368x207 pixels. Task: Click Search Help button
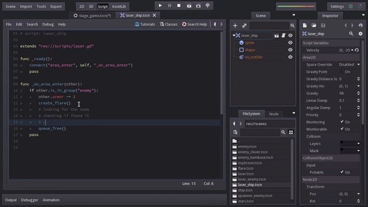tap(194, 24)
